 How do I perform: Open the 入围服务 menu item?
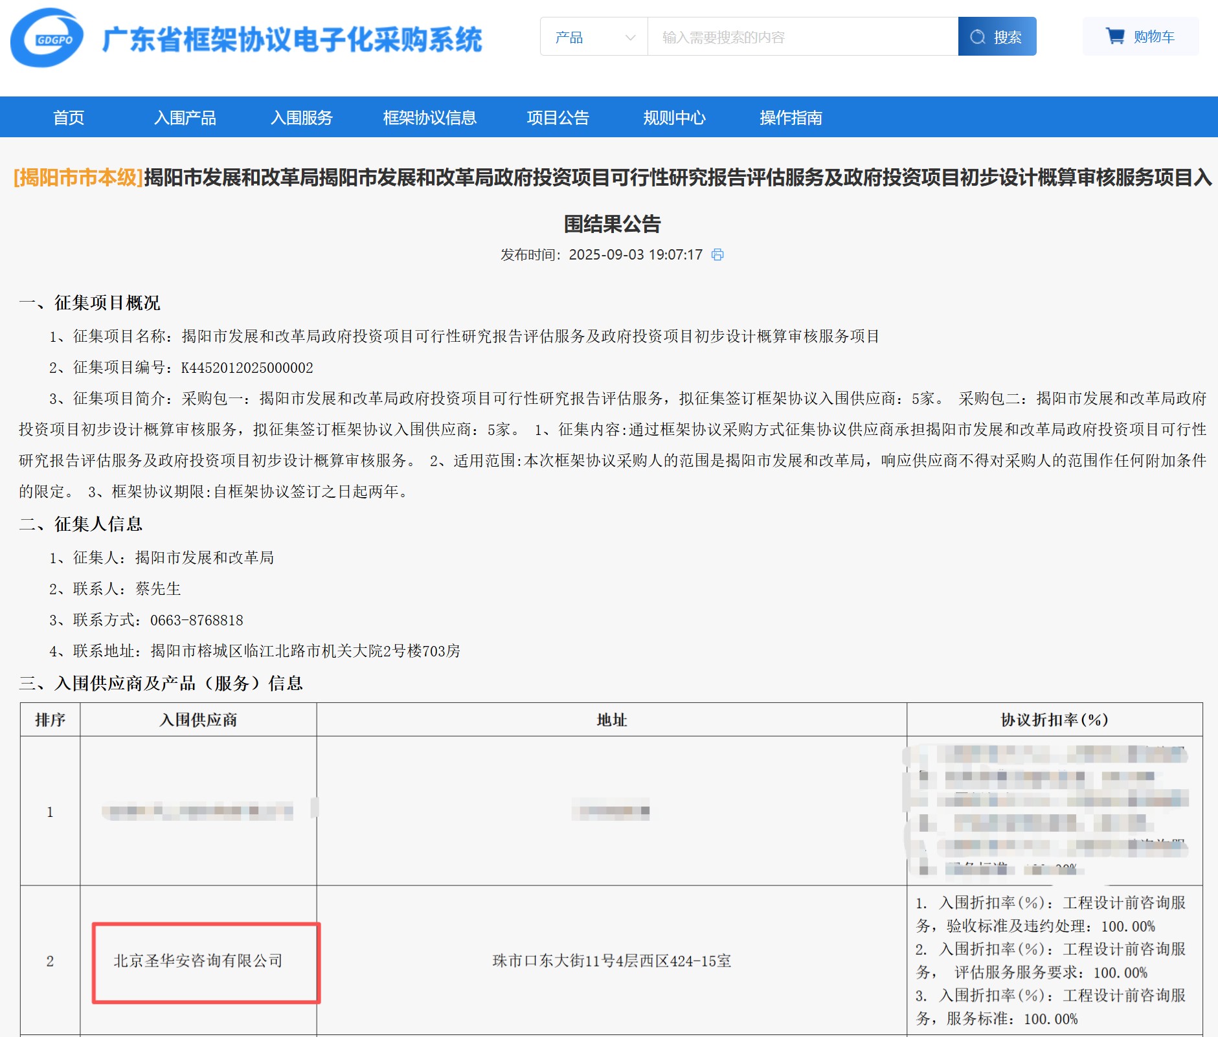[301, 117]
